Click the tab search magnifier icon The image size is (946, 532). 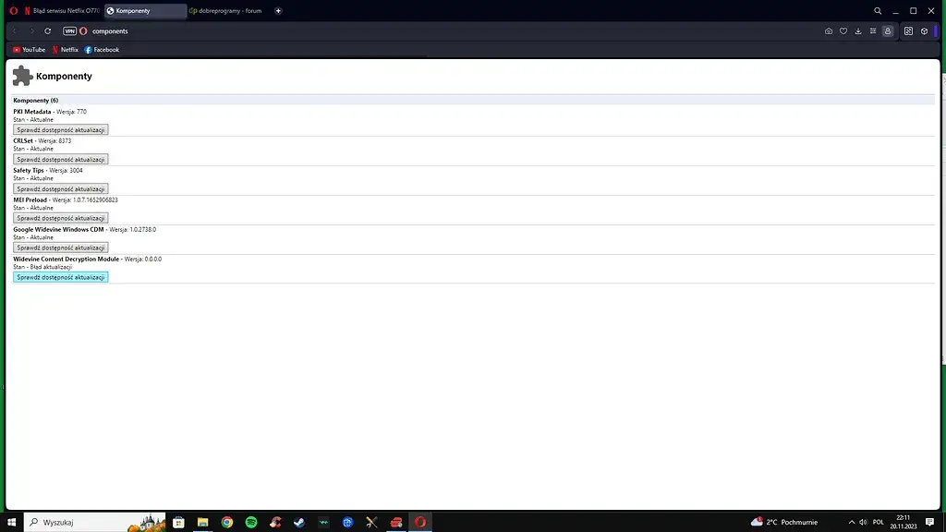click(x=878, y=11)
